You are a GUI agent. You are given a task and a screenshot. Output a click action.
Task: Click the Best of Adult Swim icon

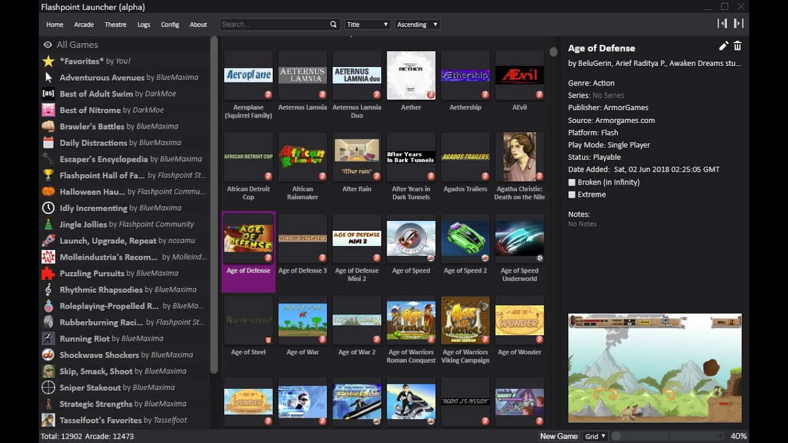click(x=48, y=94)
